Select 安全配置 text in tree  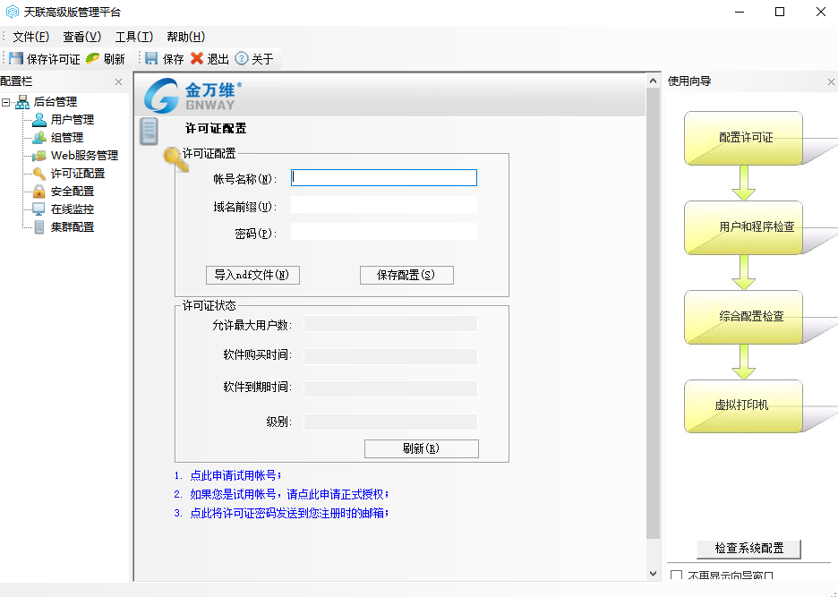(73, 192)
